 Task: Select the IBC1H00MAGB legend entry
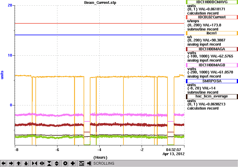point(212,65)
